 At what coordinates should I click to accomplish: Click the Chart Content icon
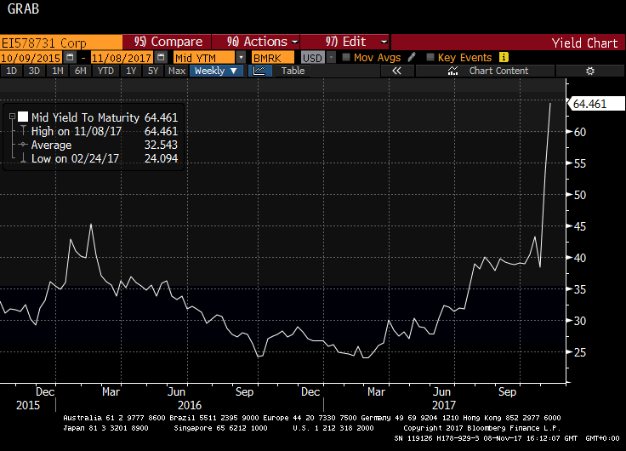click(452, 71)
